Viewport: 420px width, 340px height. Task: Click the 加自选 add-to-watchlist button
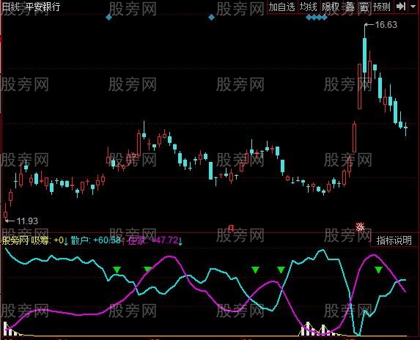282,7
